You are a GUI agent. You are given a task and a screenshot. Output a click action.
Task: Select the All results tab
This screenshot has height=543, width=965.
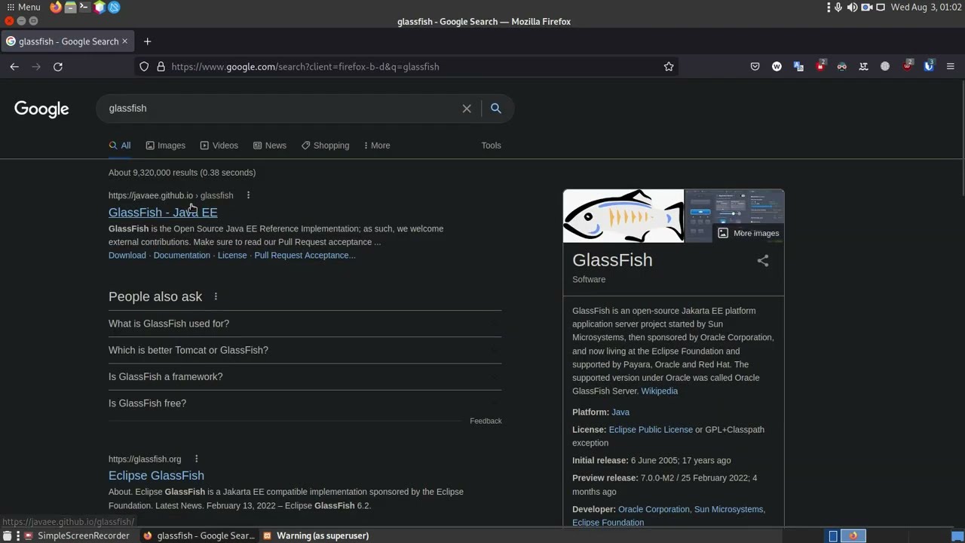point(120,146)
